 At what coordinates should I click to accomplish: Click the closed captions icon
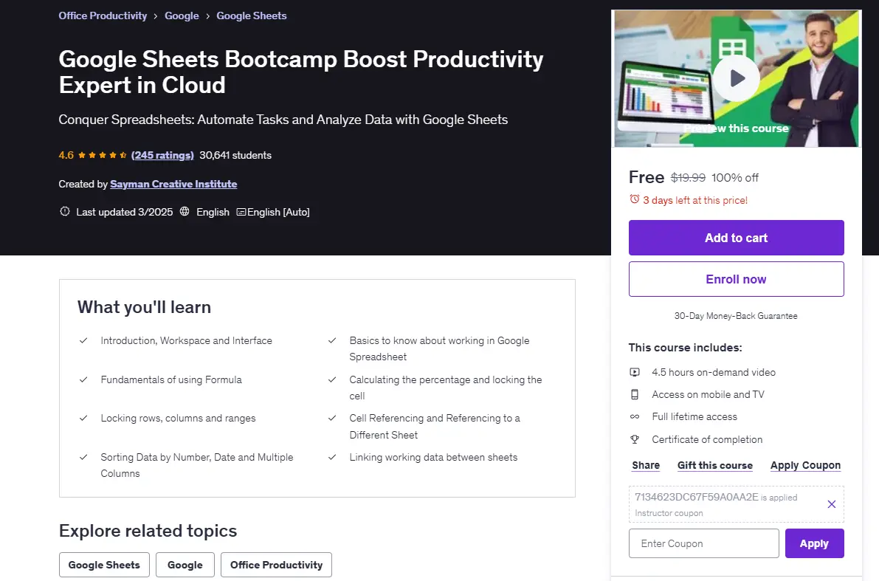(x=241, y=212)
